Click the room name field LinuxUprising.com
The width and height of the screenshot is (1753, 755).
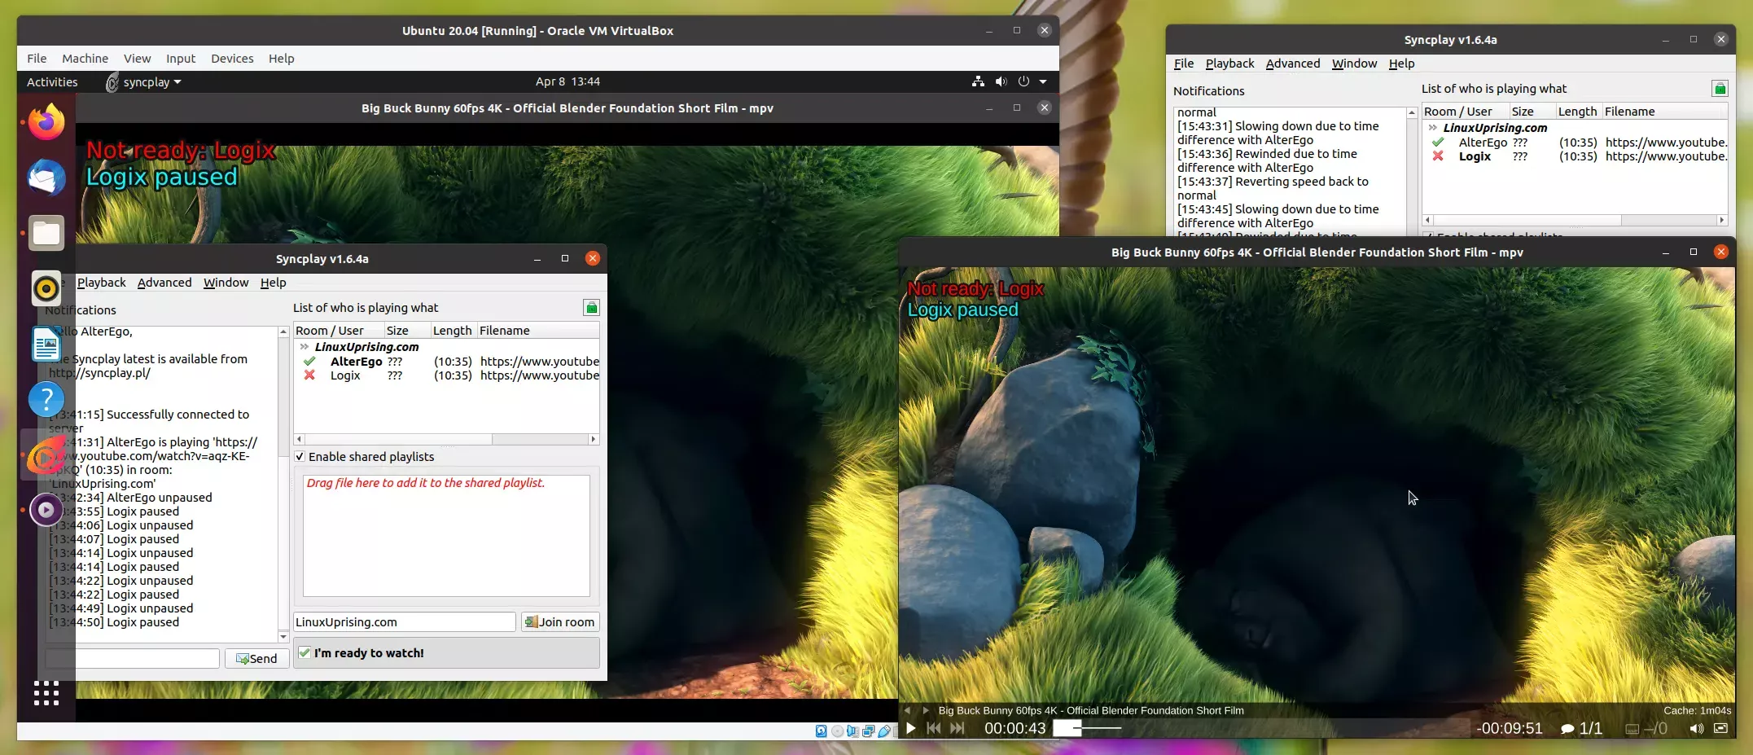coord(404,622)
